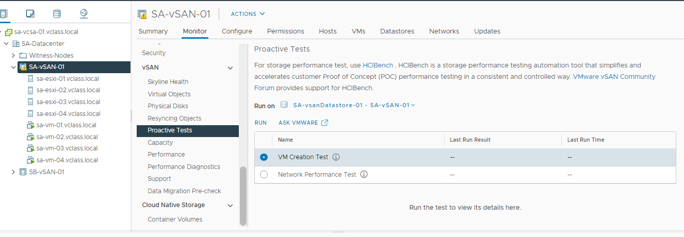Click the sa-vm-01.vclass.local VM icon
Screen dimensions: 684x237
(30, 125)
